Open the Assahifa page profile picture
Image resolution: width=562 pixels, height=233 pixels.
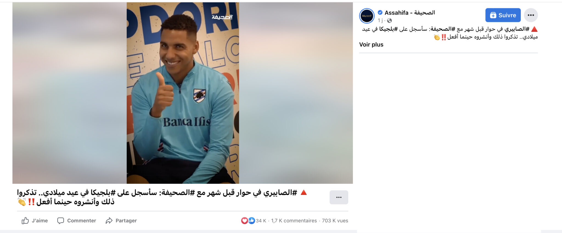pyautogui.click(x=367, y=16)
